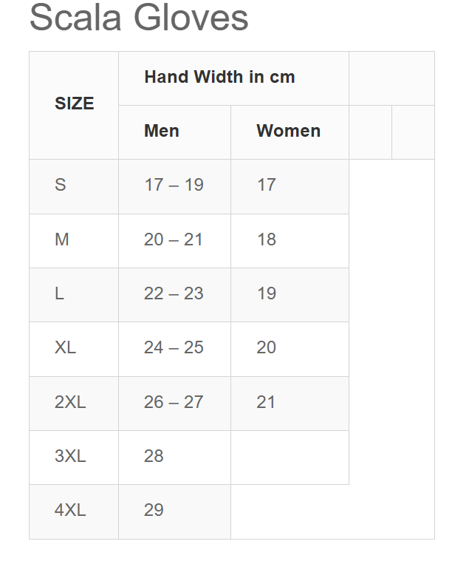Select the XL size cell

(65, 347)
